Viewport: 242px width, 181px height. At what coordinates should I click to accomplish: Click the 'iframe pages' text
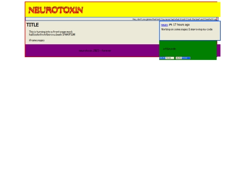point(37,40)
